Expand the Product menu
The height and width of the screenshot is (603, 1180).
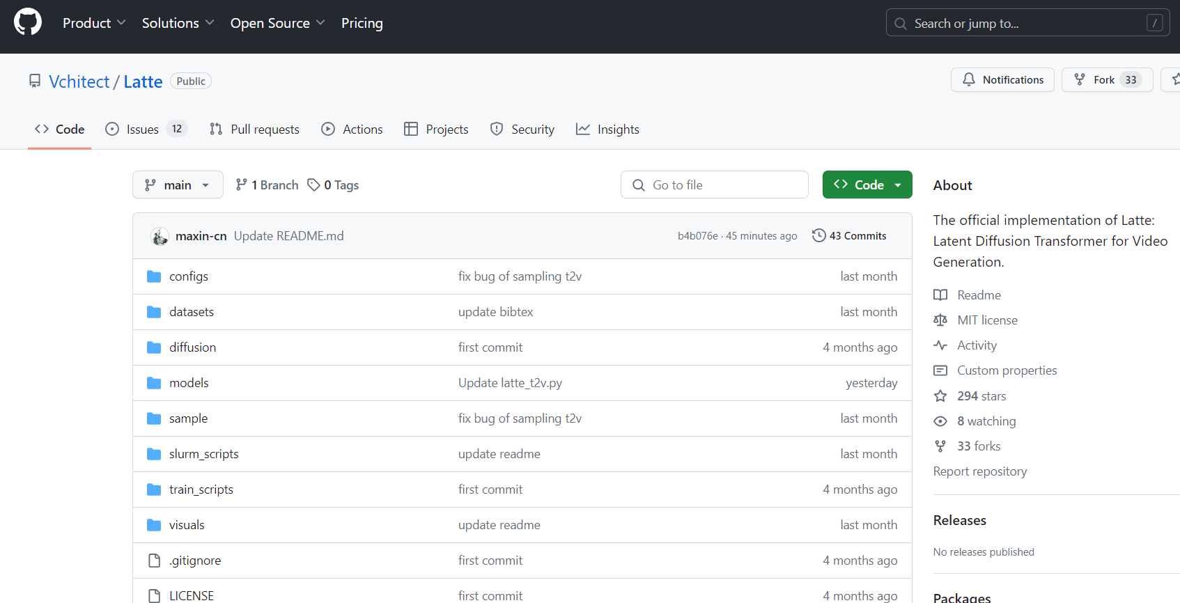[94, 23]
